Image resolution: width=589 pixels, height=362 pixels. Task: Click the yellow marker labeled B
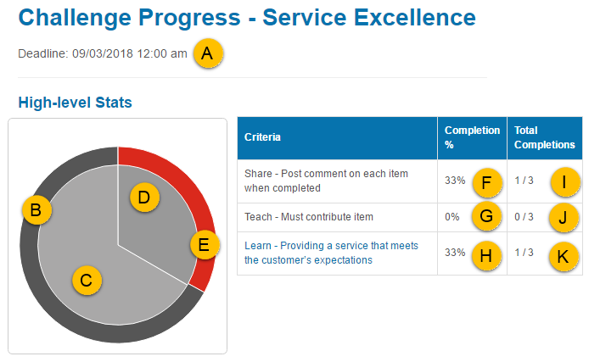tap(36, 209)
